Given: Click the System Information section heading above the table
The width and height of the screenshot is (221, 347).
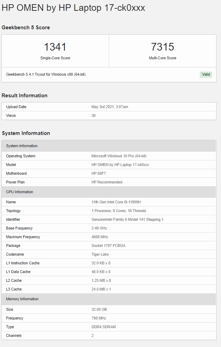Looking at the screenshot, I should (x=26, y=133).
